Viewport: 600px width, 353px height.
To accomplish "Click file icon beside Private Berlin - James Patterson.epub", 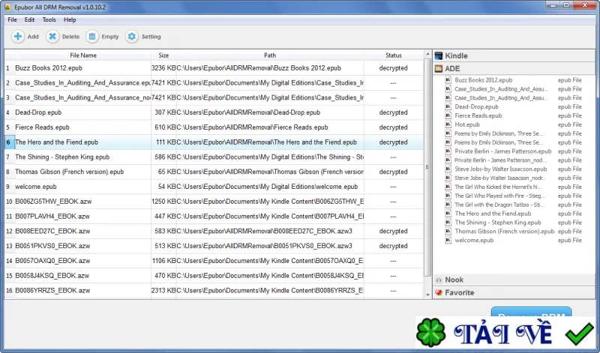I will click(x=448, y=151).
